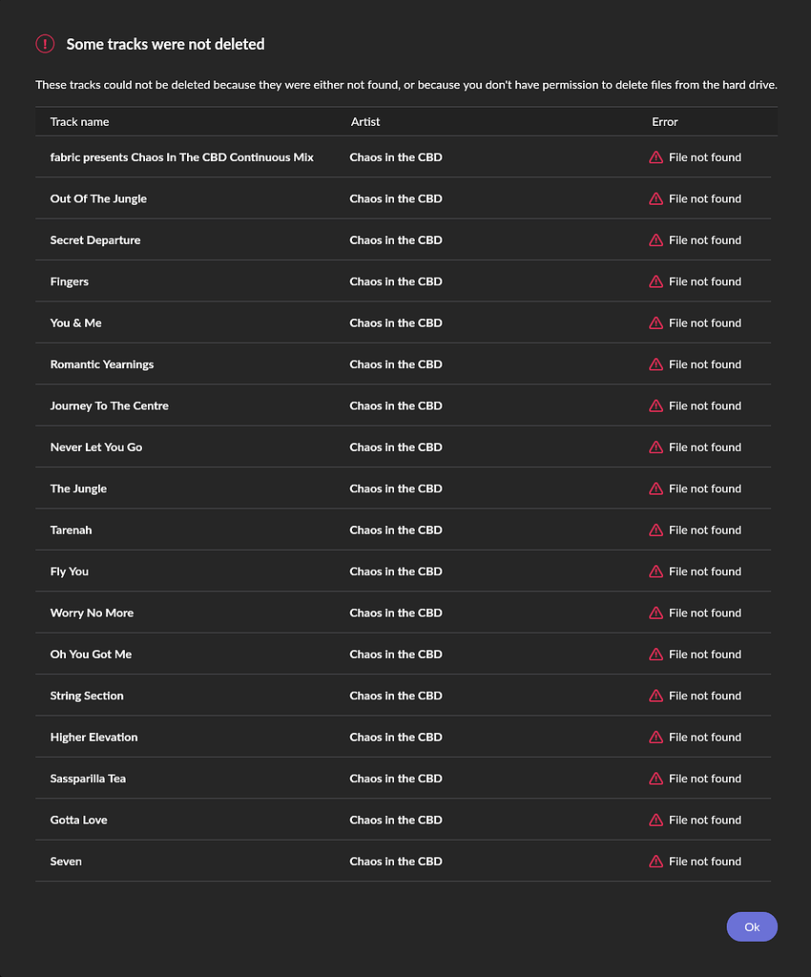Click warning icon in Secret Departure row
This screenshot has height=977, width=811.
(655, 240)
